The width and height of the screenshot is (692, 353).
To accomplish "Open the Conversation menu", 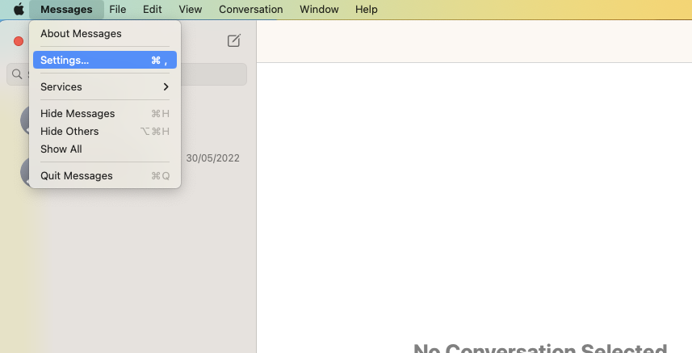I will pyautogui.click(x=250, y=9).
